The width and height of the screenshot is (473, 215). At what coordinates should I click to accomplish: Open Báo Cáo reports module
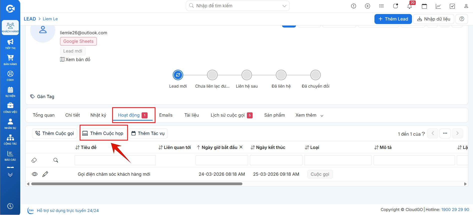pyautogui.click(x=10, y=156)
